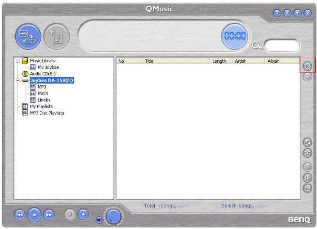Sort by the No column header
Screen dimensions: 317x229
tap(129, 61)
